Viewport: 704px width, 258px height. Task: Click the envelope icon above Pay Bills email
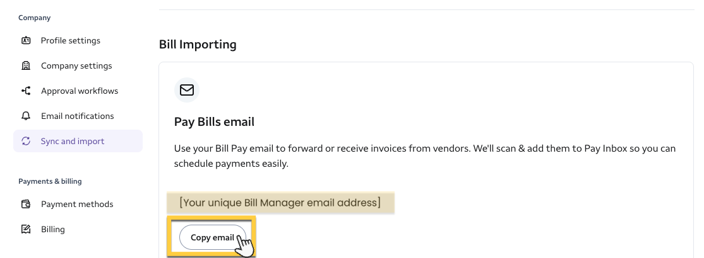point(187,90)
